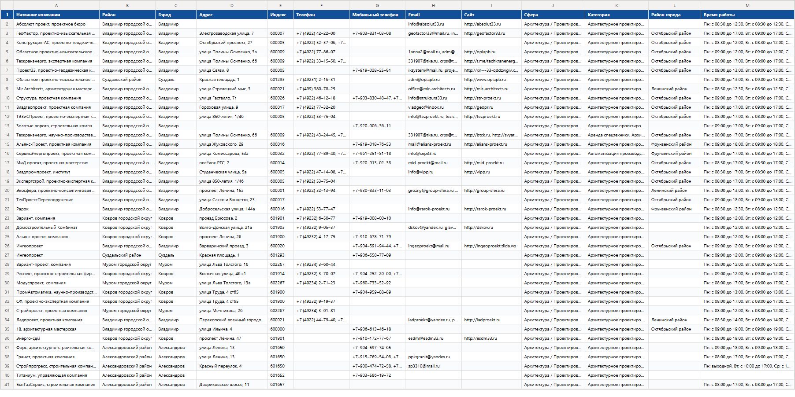This screenshot has height=397, width=795.
Task: Click the 'Сфера' header cell
Action: click(x=553, y=15)
